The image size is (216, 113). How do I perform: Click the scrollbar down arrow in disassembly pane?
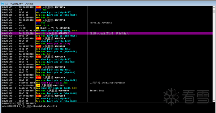[214, 100]
